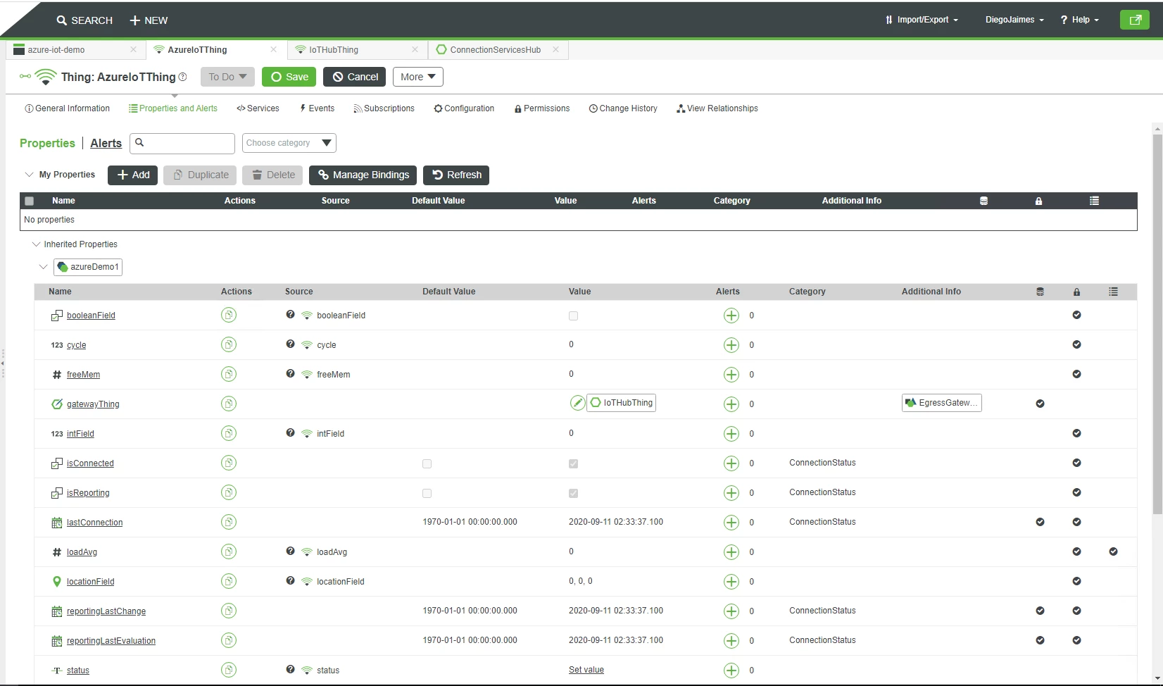1163x686 pixels.
Task: Toggle the select-all checkbox in My Properties header
Action: pyautogui.click(x=29, y=201)
